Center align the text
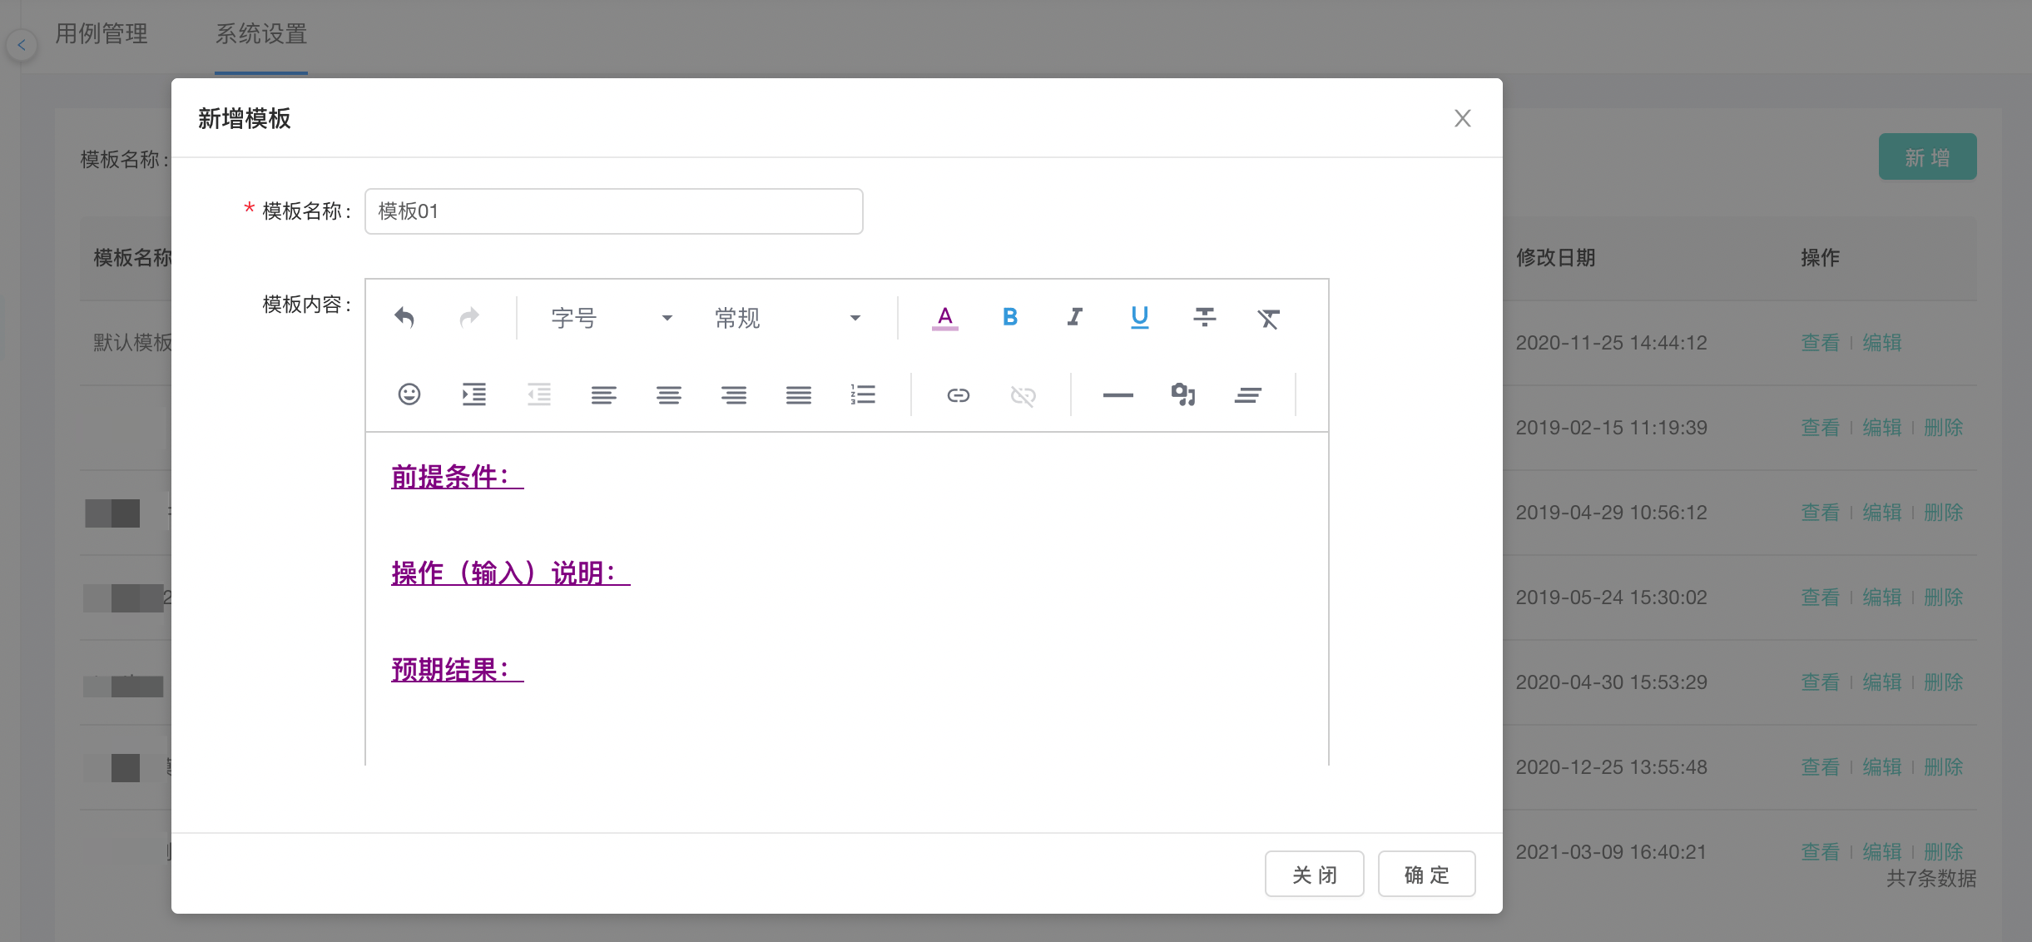This screenshot has height=942, width=2032. pyautogui.click(x=668, y=394)
